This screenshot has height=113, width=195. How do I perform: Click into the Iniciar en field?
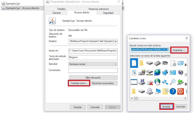93,51
